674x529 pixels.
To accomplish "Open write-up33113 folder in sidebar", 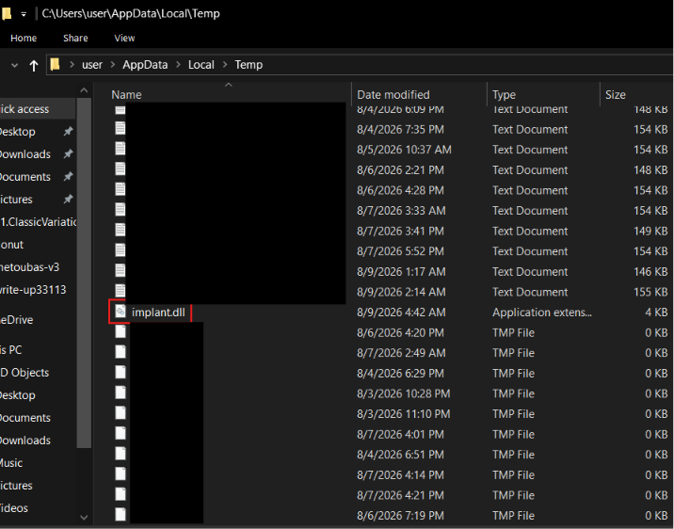I will pos(33,290).
